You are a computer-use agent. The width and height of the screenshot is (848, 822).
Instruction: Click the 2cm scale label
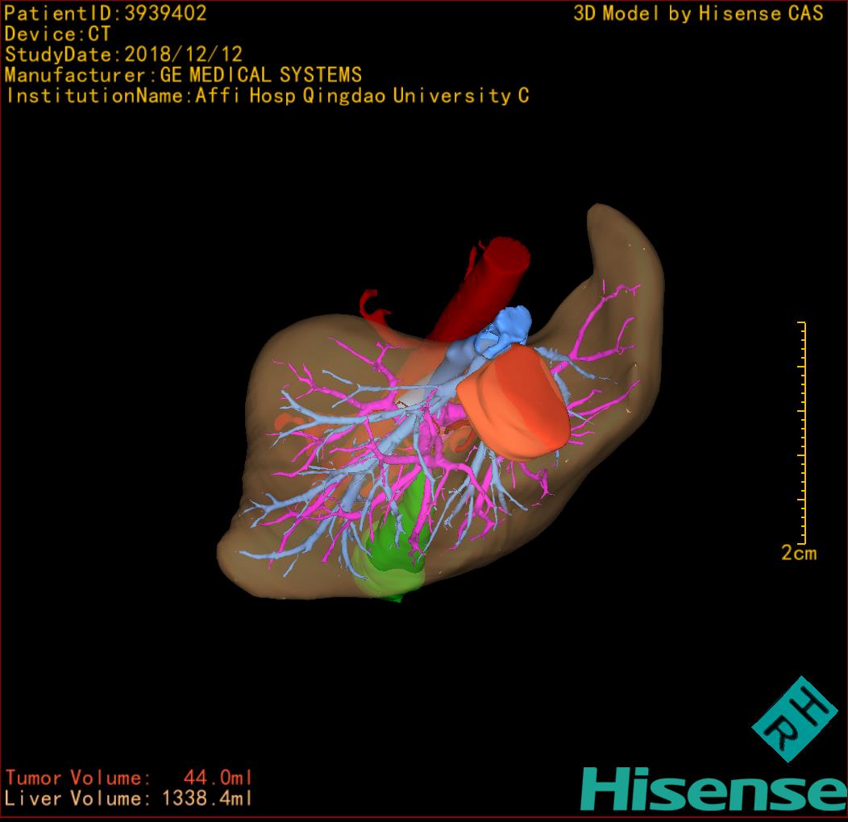click(799, 553)
